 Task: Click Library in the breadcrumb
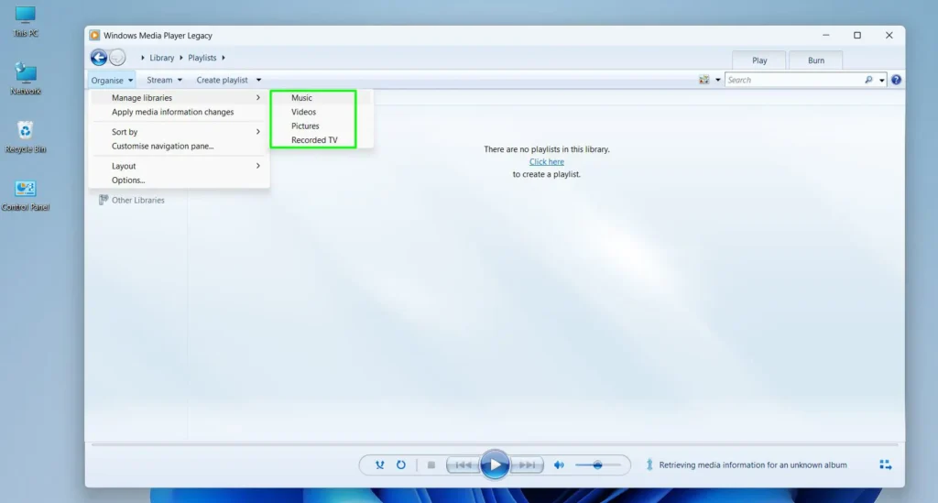pos(161,58)
